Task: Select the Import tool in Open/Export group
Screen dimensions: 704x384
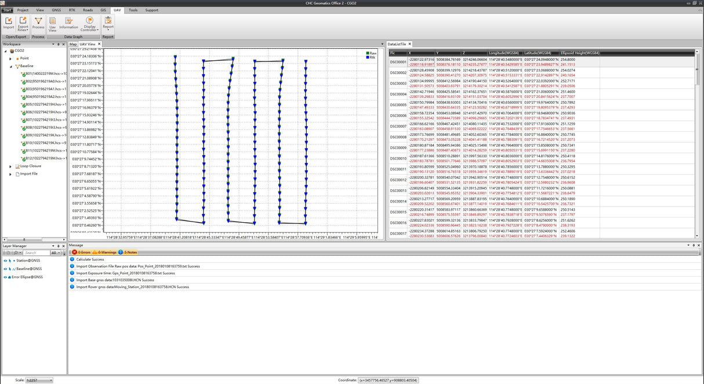Action: 9,23
